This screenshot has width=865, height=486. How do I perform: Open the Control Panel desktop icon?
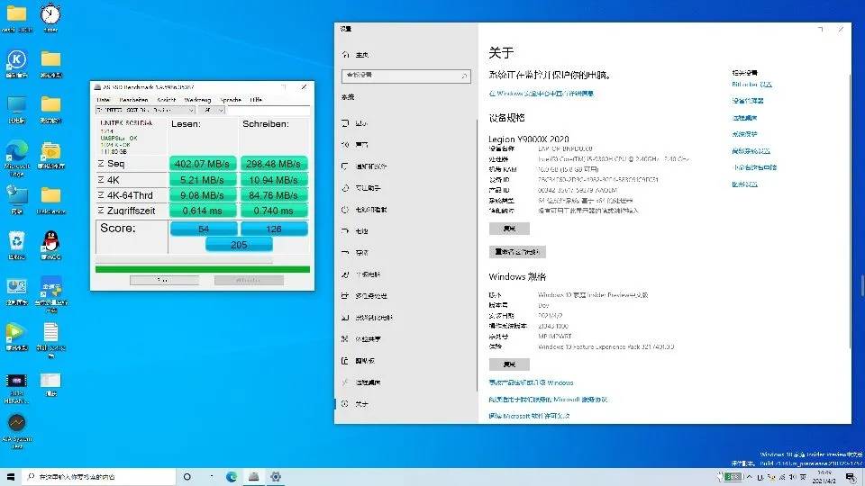(16, 291)
